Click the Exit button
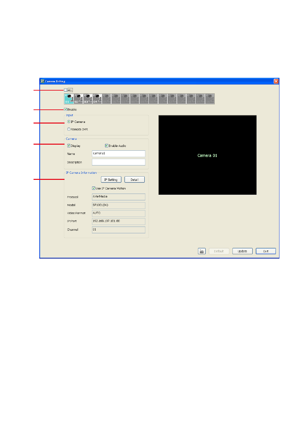The image size is (305, 432). [266, 251]
